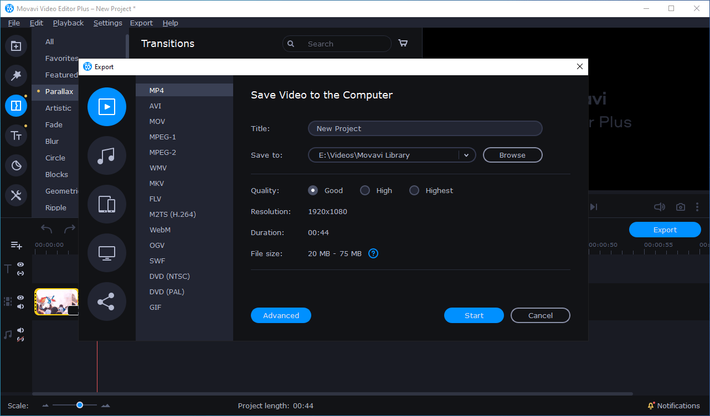Select Save for TVs monitor icon
This screenshot has height=416, width=710.
click(x=107, y=253)
